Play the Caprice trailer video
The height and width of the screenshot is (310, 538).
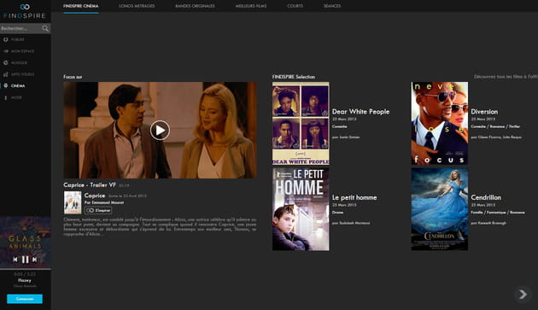tap(160, 131)
